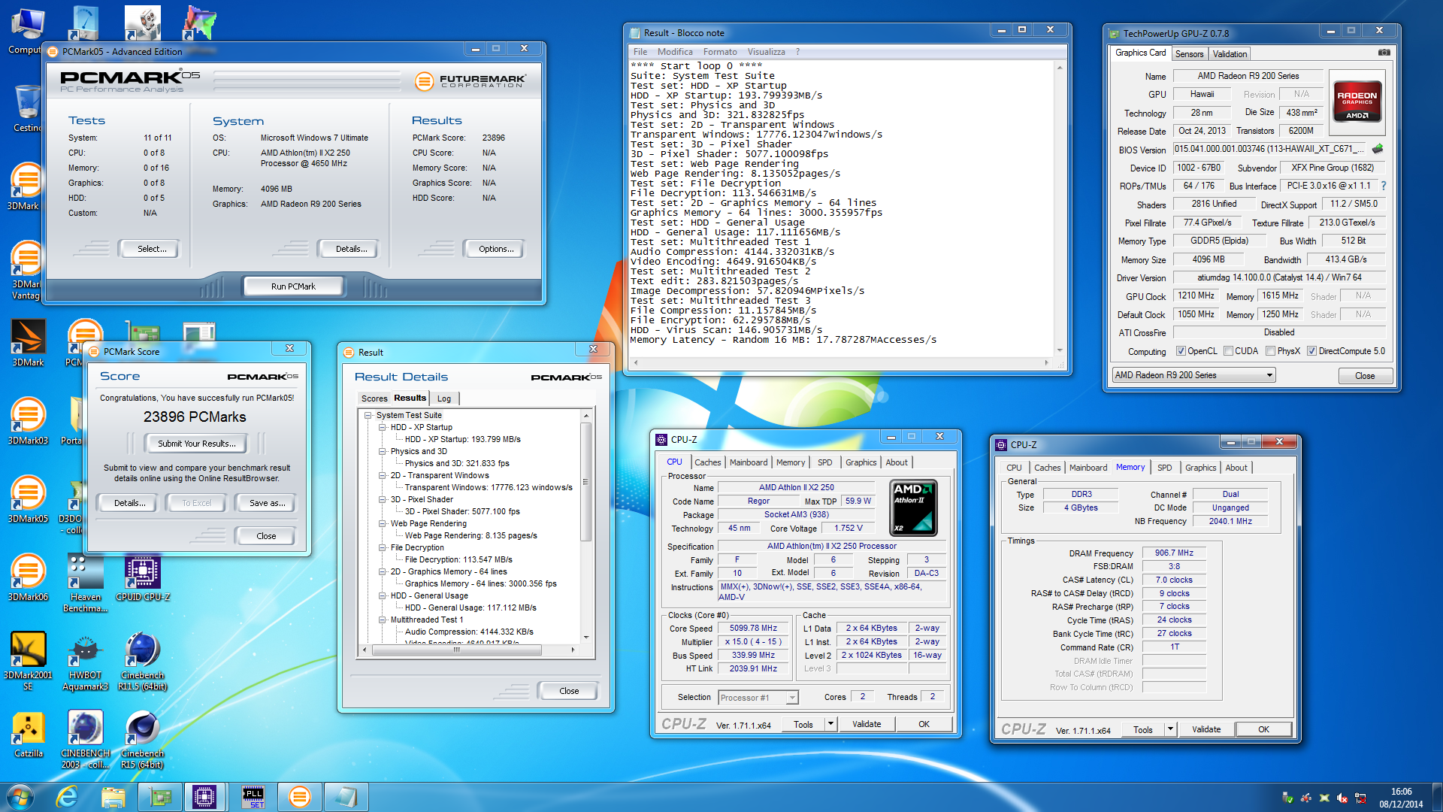Open the Recycle Bin (Cestino) icon
This screenshot has height=812, width=1443.
tap(27, 109)
